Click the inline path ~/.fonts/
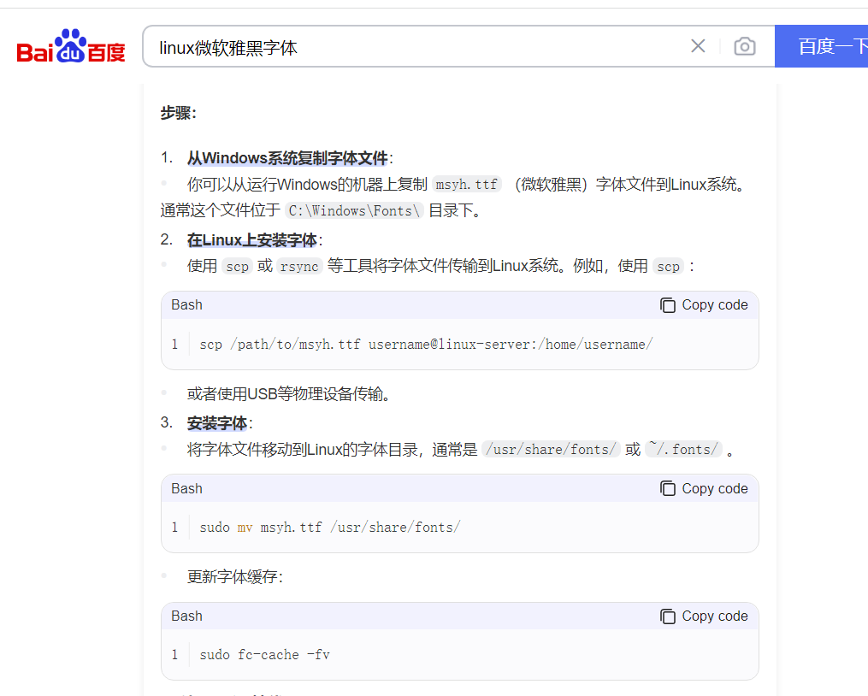This screenshot has width=868, height=696. [683, 449]
